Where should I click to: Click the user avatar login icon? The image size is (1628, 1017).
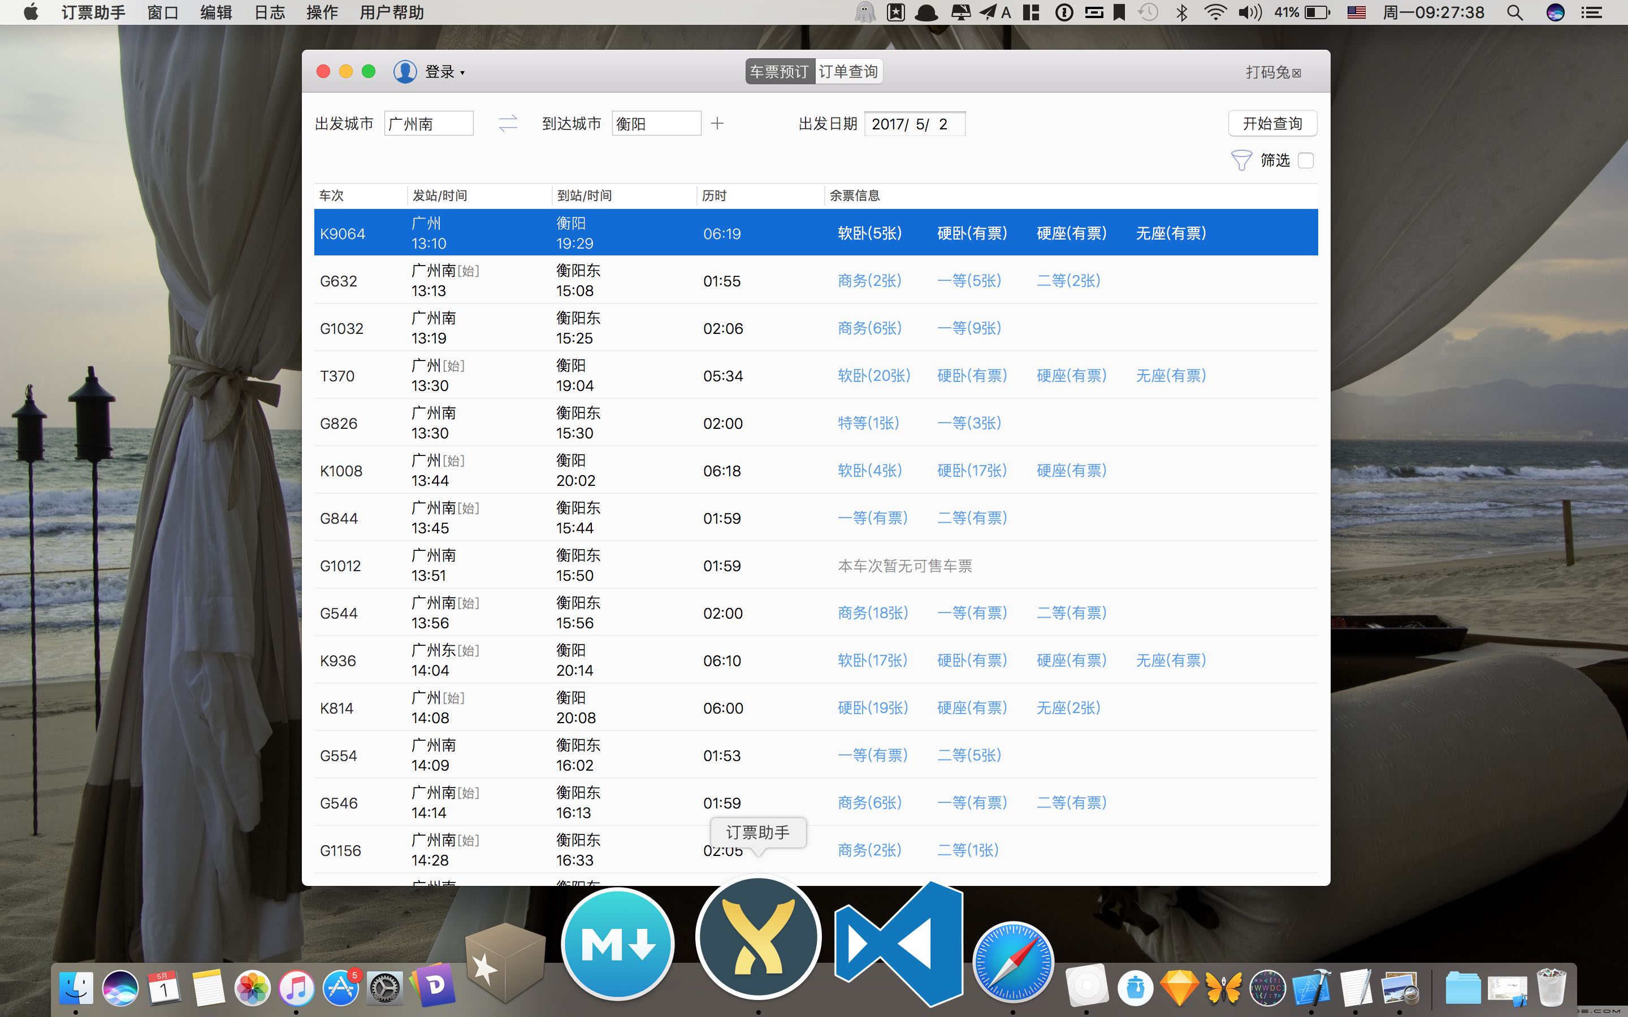tap(405, 71)
